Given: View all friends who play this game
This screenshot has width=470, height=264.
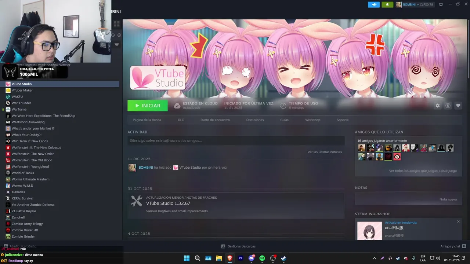Looking at the screenshot, I should [x=423, y=171].
